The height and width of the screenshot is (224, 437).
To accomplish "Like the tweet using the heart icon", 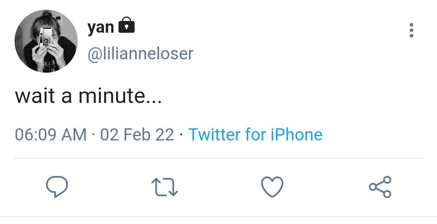I will click(272, 187).
